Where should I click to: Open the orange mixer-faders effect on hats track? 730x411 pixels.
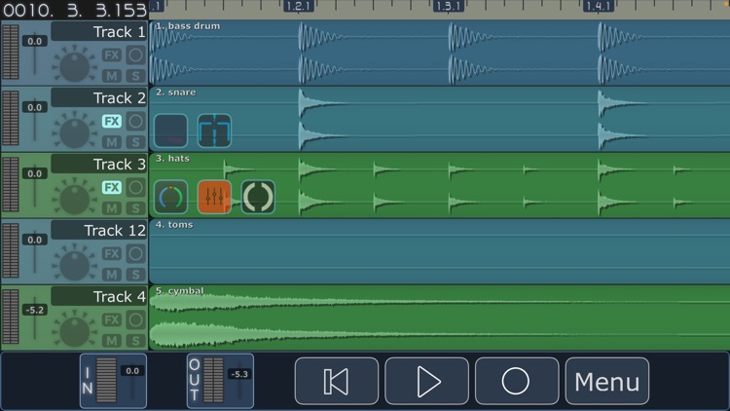tap(214, 197)
